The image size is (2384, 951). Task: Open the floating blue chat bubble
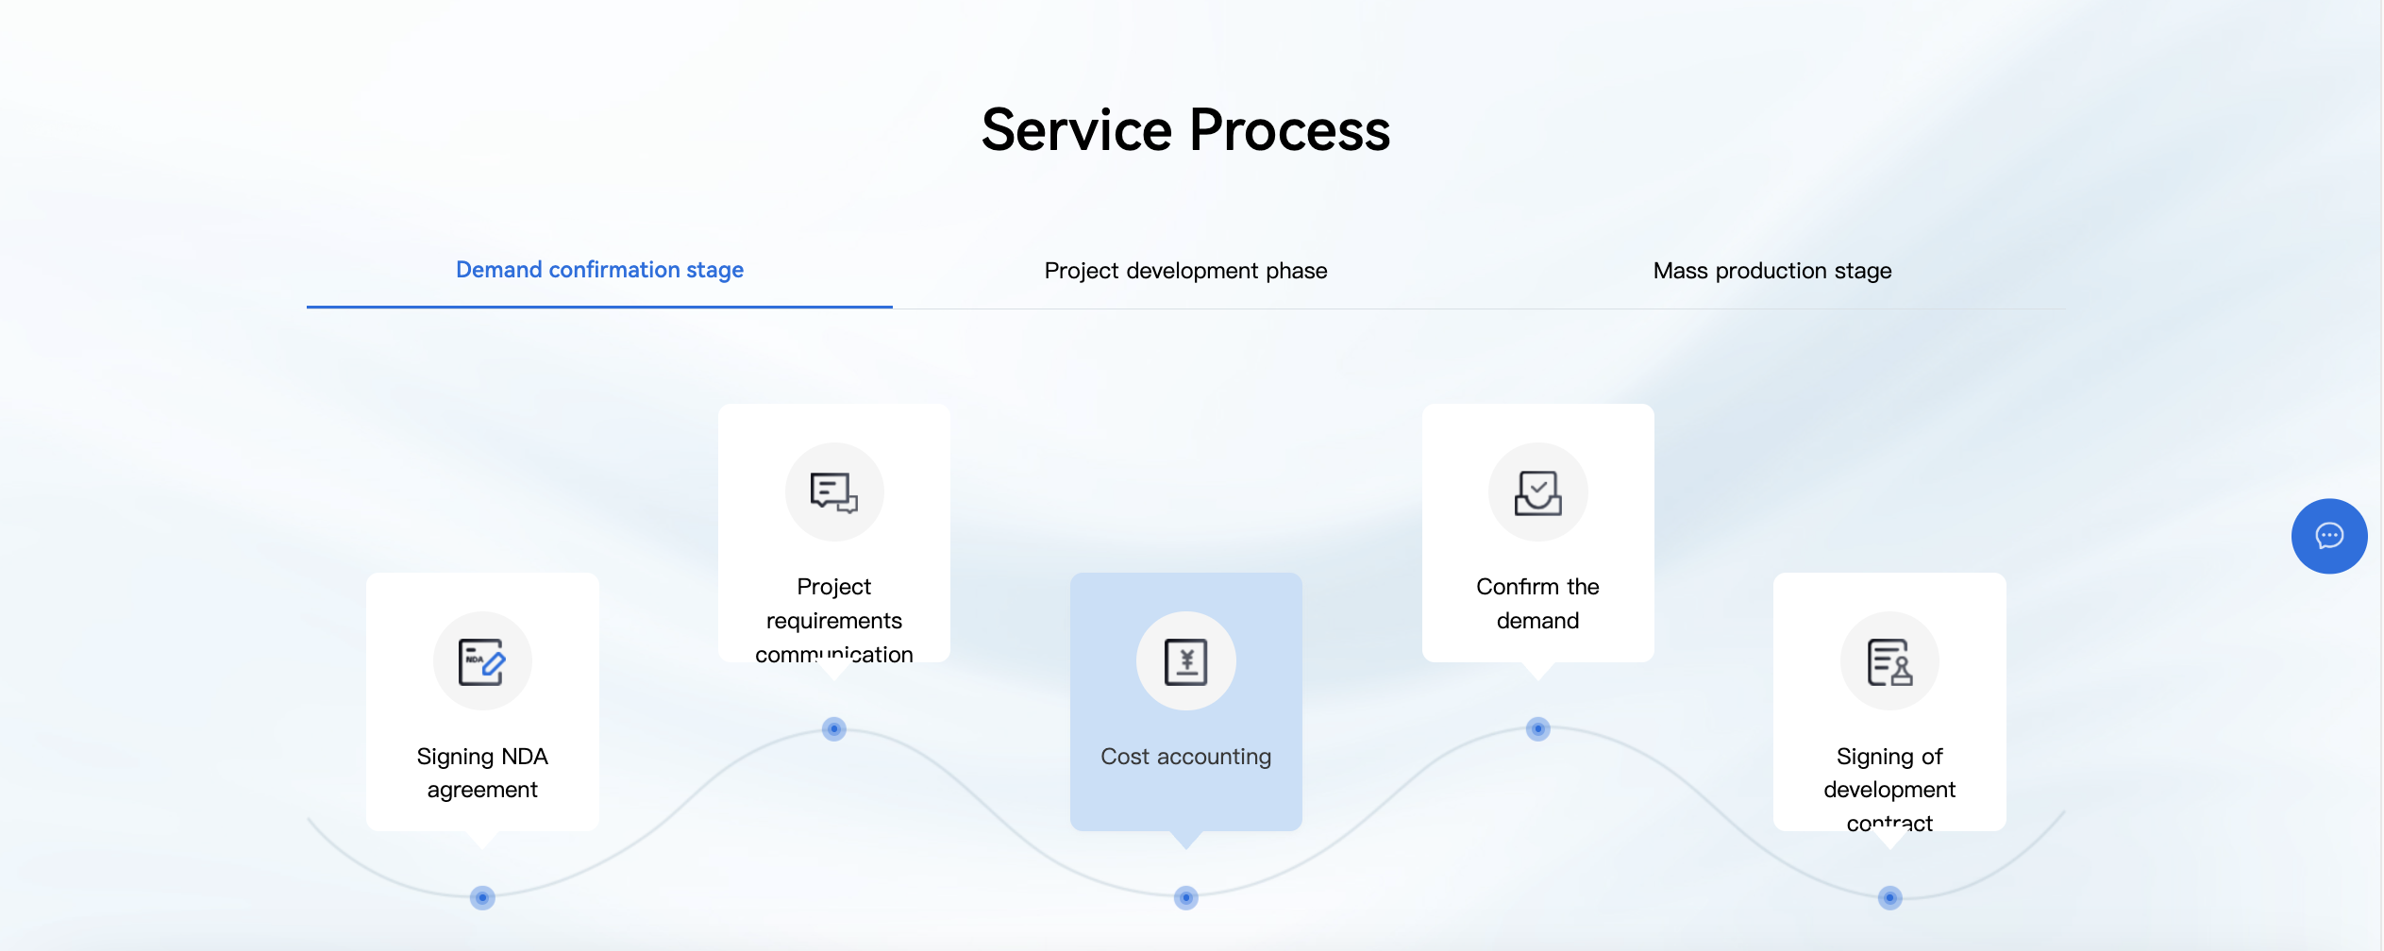click(2328, 536)
